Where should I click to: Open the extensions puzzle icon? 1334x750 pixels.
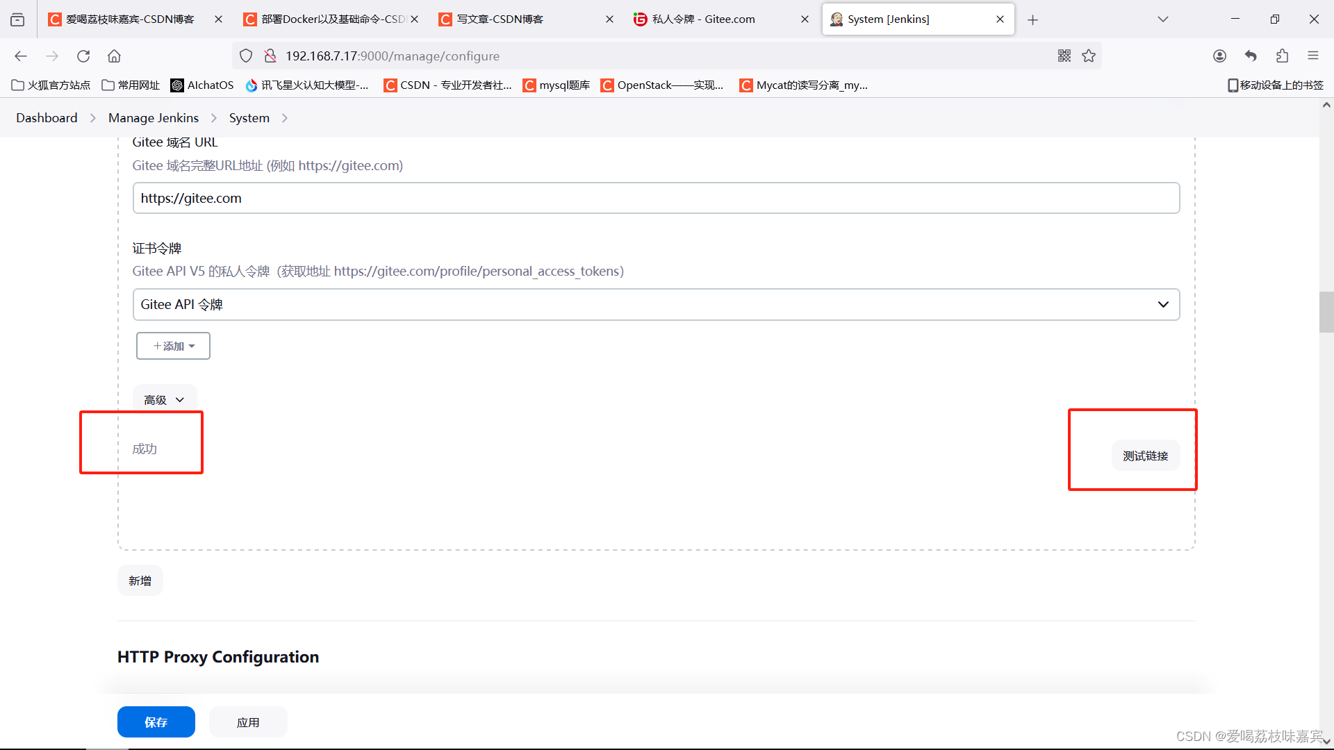(x=1282, y=56)
